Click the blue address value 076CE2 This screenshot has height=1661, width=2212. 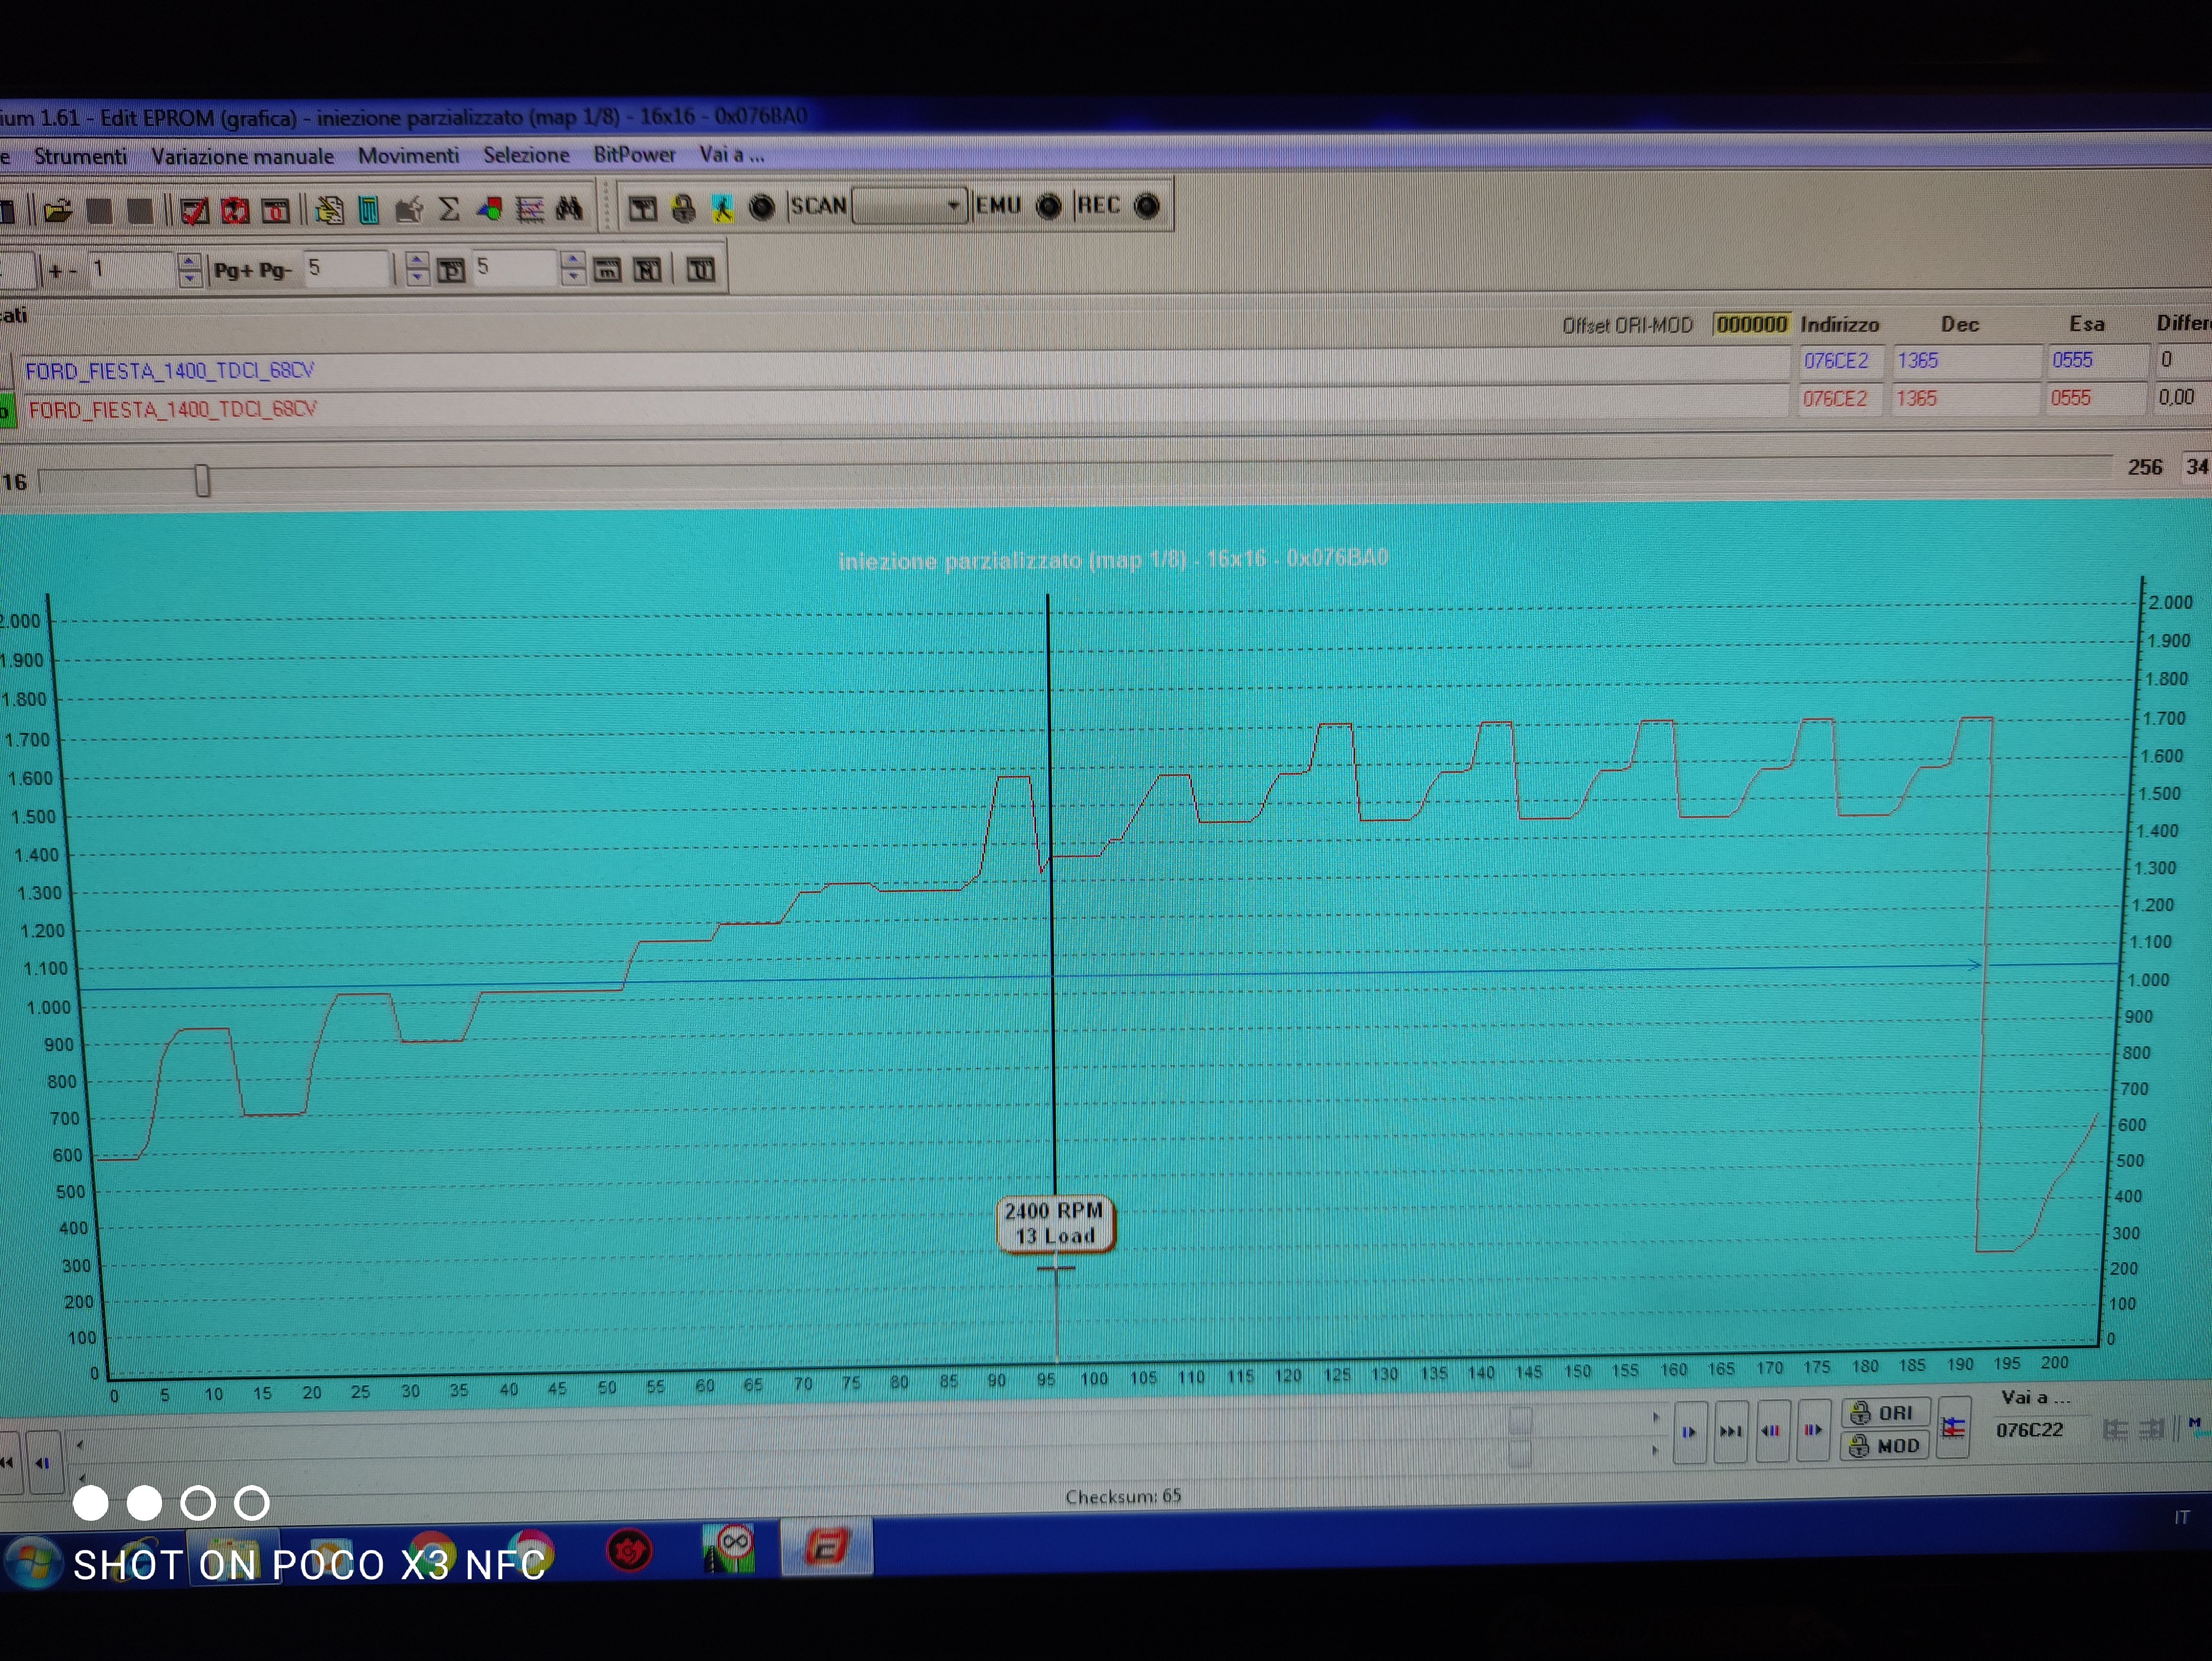click(x=1836, y=361)
